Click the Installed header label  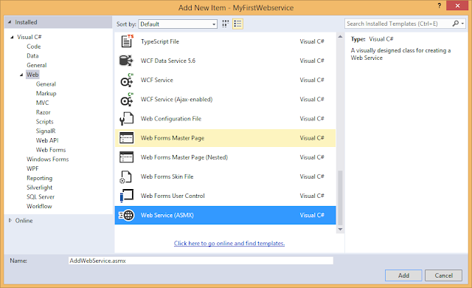[26, 22]
